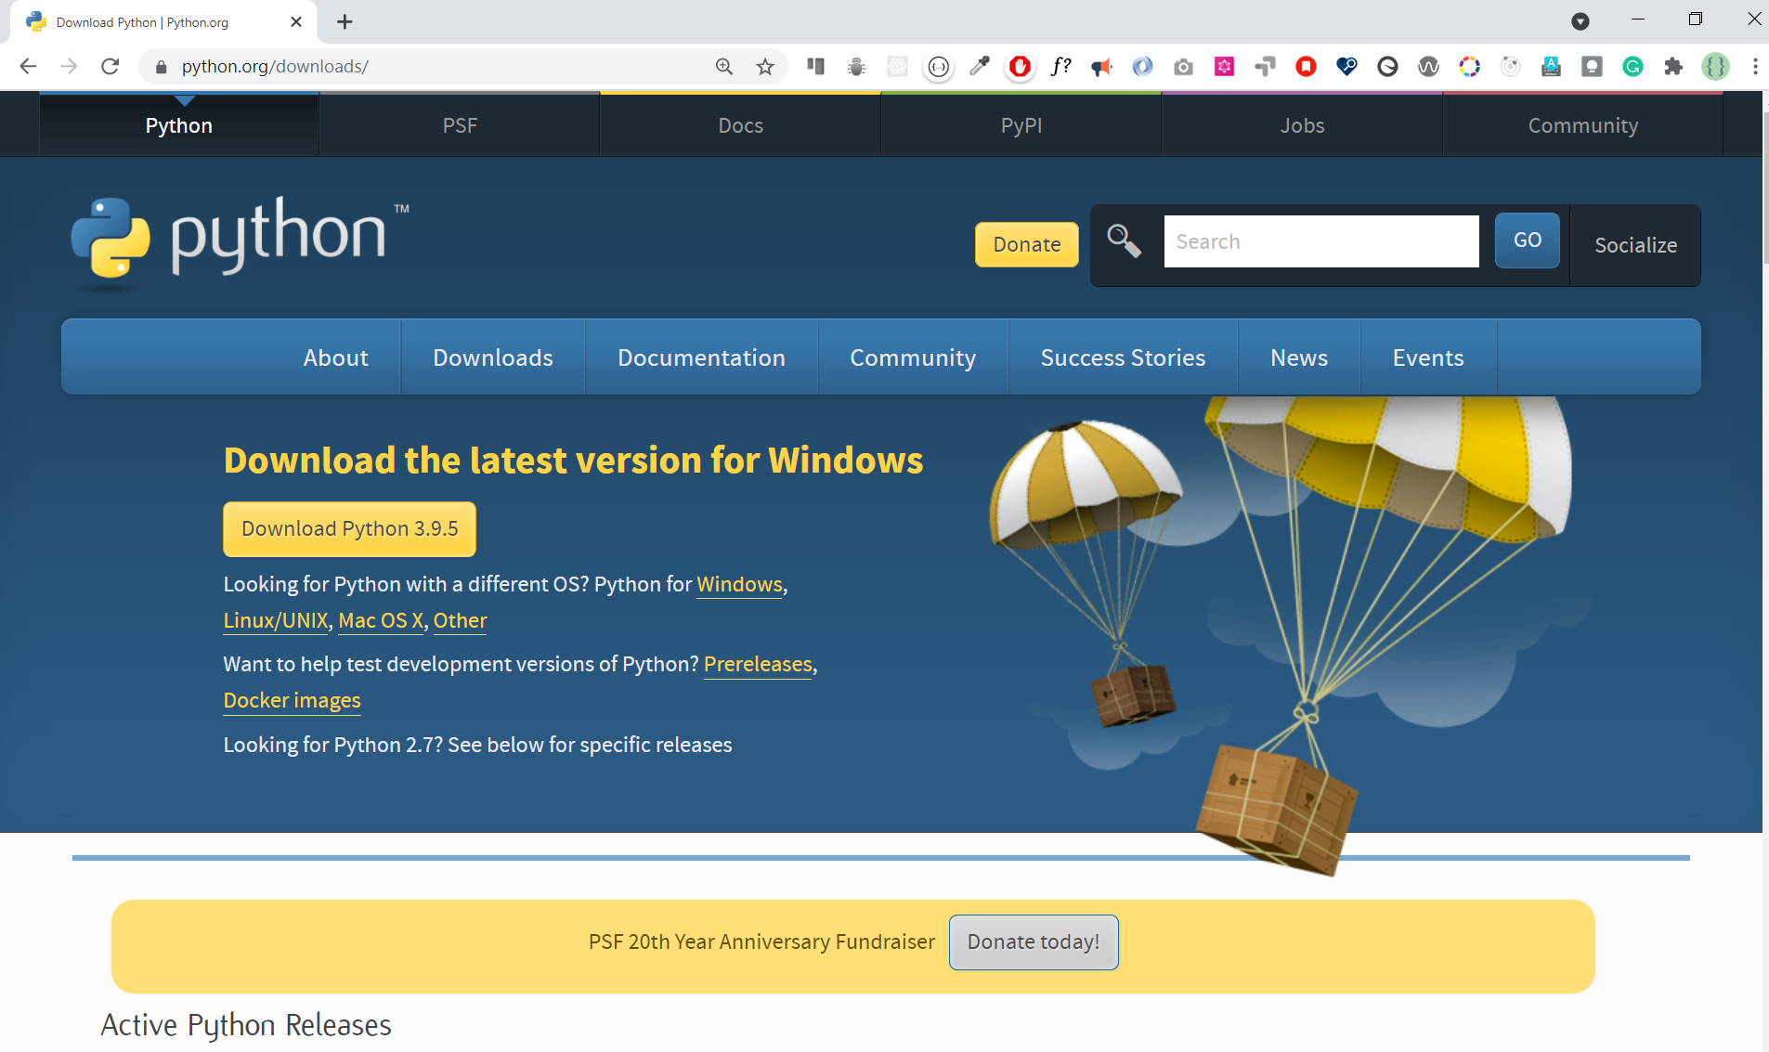Open the Prereleases link
Image resolution: width=1769 pixels, height=1052 pixels.
(x=758, y=664)
